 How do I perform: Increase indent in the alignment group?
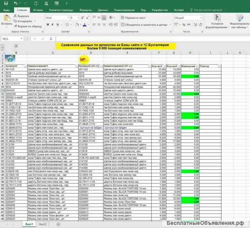tap(116, 25)
